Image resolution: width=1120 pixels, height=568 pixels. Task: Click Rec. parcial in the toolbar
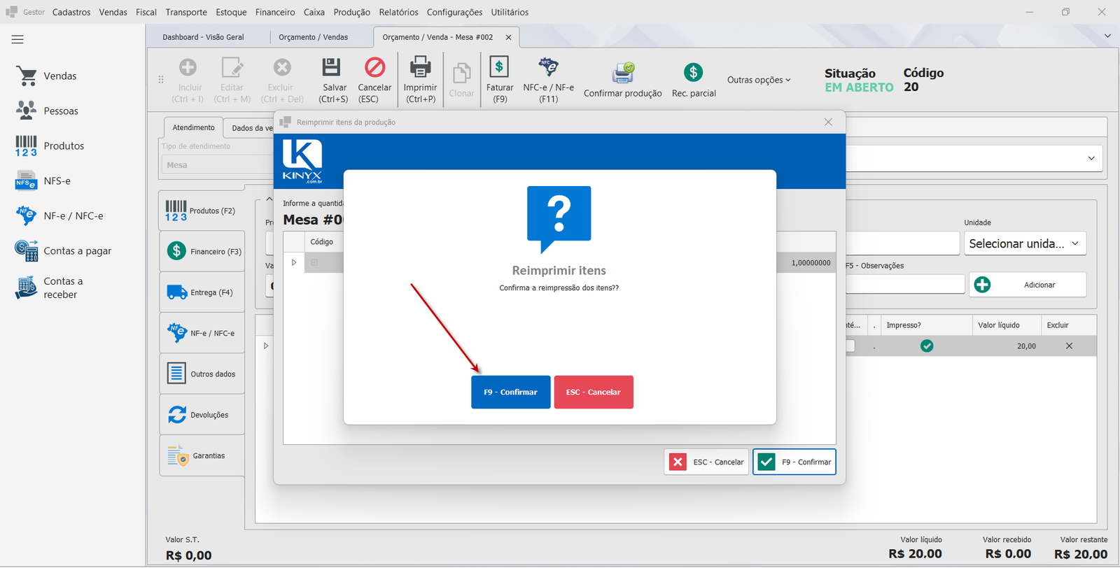click(694, 80)
